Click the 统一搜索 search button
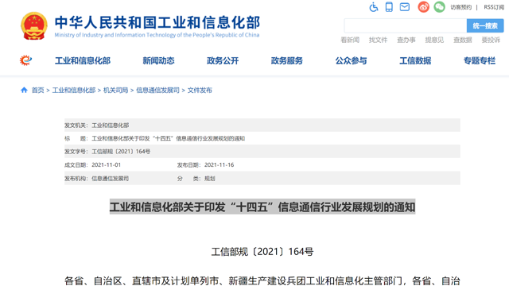 (485, 25)
